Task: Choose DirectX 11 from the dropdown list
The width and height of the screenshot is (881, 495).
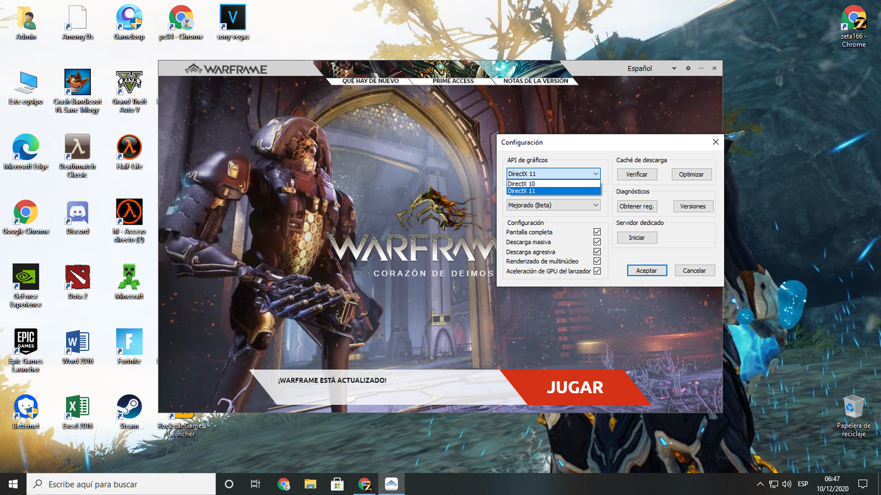Action: [553, 191]
